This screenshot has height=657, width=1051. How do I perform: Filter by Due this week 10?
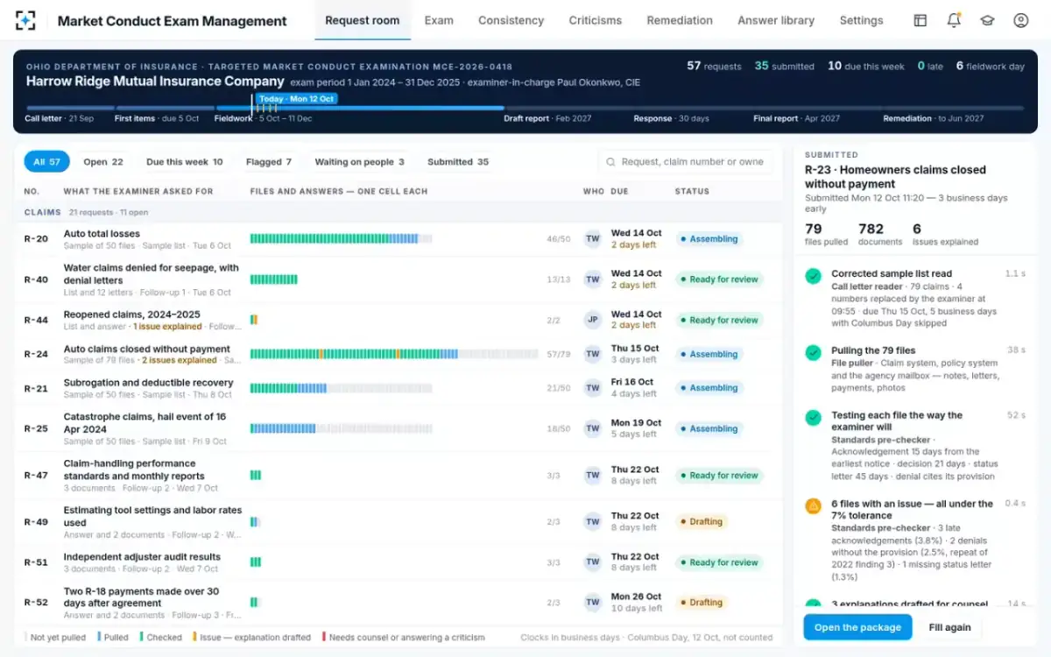[x=185, y=162]
